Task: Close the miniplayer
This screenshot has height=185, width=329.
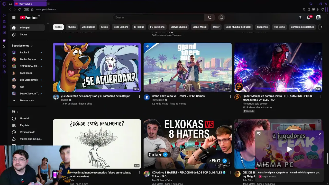Action: point(320,134)
